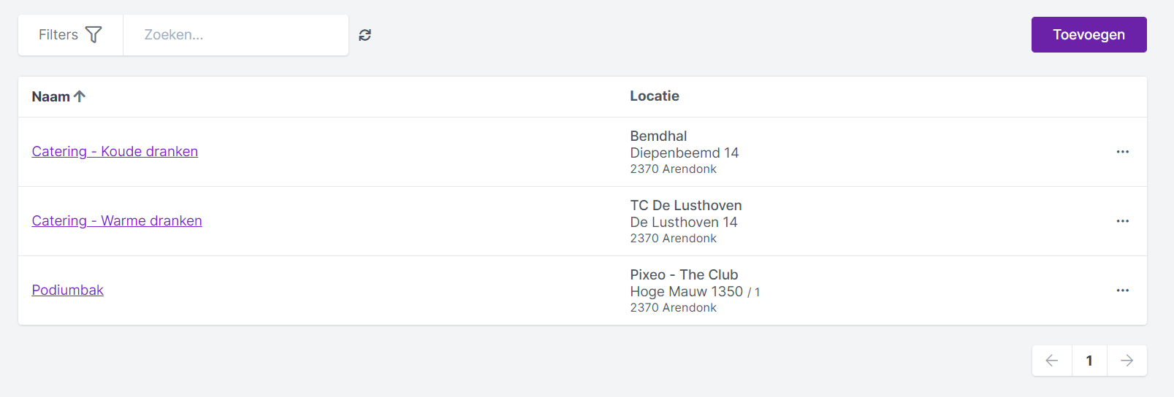The height and width of the screenshot is (397, 1174).
Task: Click the funnel filter icon
Action: [x=94, y=34]
